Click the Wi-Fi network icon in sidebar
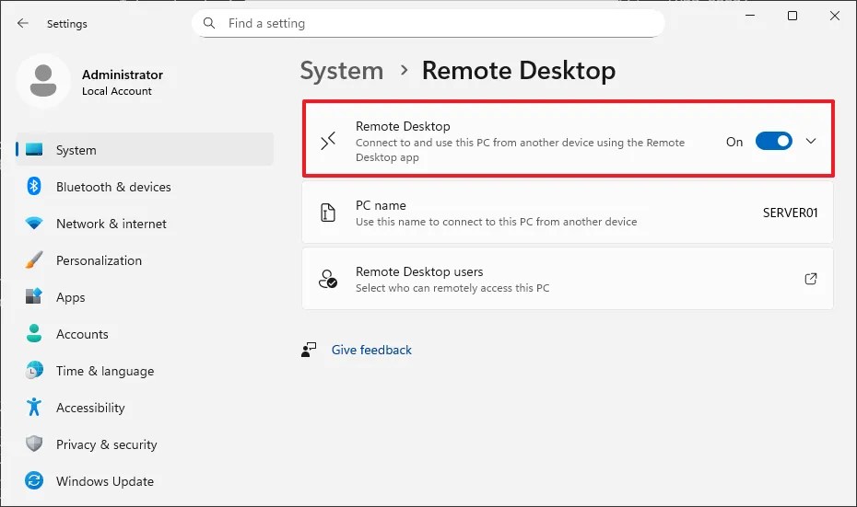Viewport: 857px width, 507px height. (34, 224)
